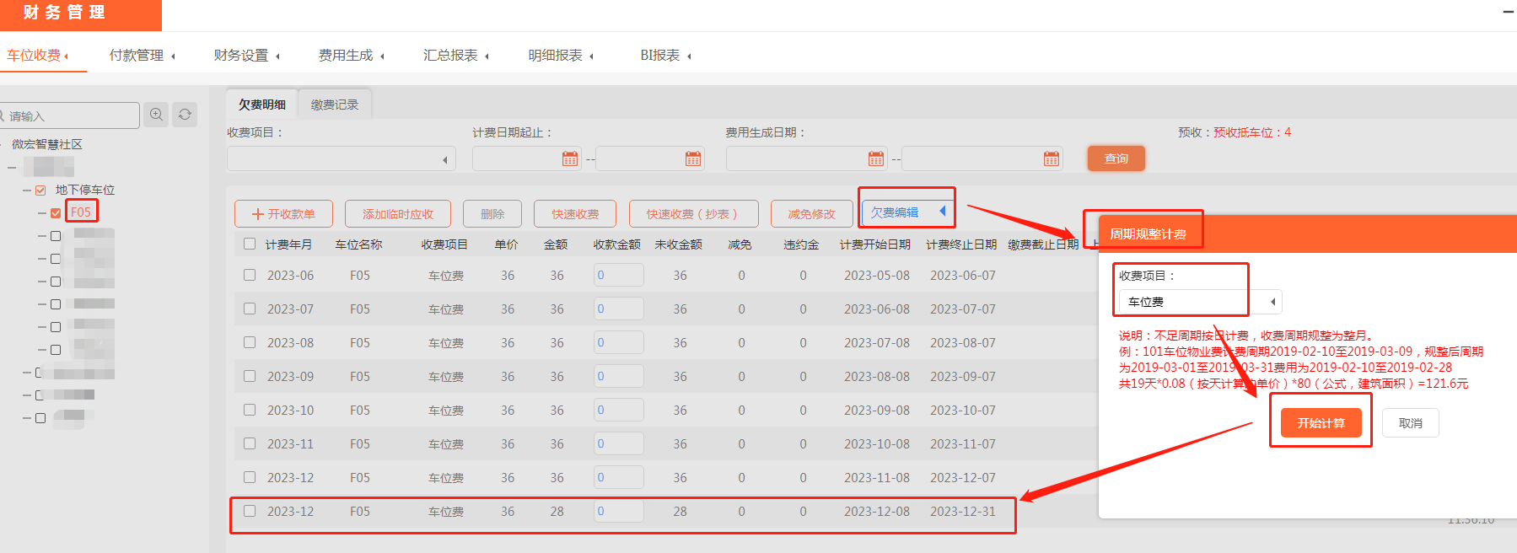Click the 减免修改 button
This screenshot has width=1517, height=553.
point(812,214)
